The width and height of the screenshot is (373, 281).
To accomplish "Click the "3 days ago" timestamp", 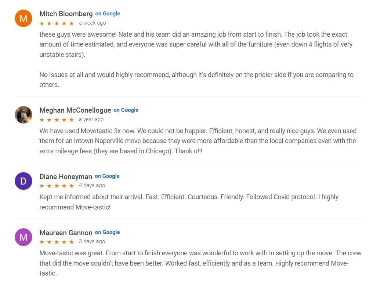I will click(x=92, y=241).
